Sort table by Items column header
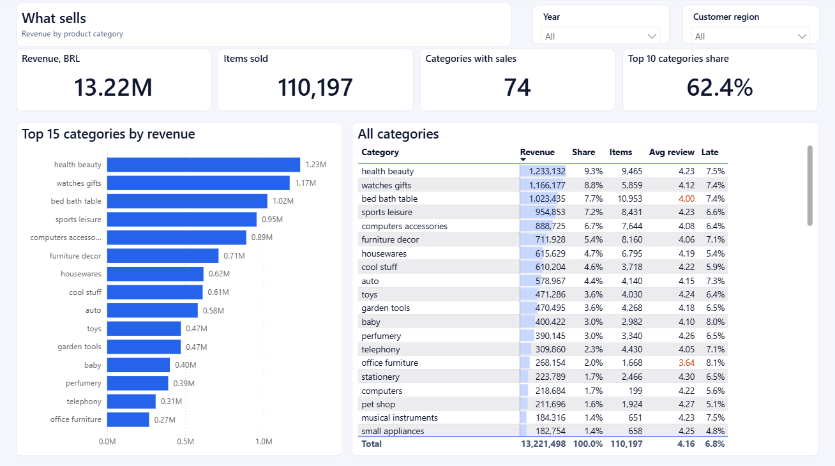This screenshot has width=835, height=466. point(621,153)
